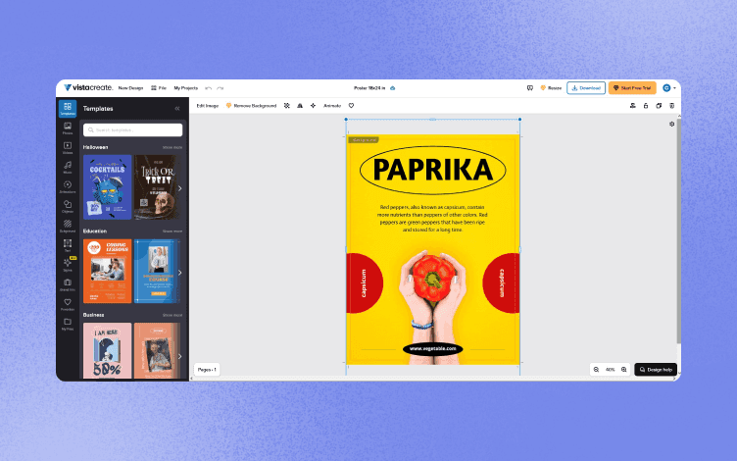Select the orange Coding Lessons template
Image resolution: width=737 pixels, height=461 pixels.
point(107,271)
